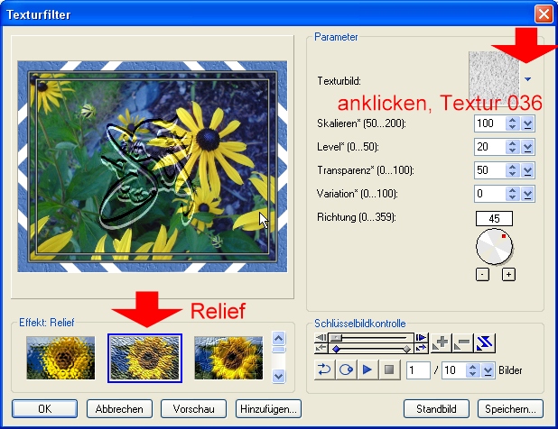Open the Texturbild texture dropdown arrow
This screenshot has height=429, width=558.
coord(528,79)
